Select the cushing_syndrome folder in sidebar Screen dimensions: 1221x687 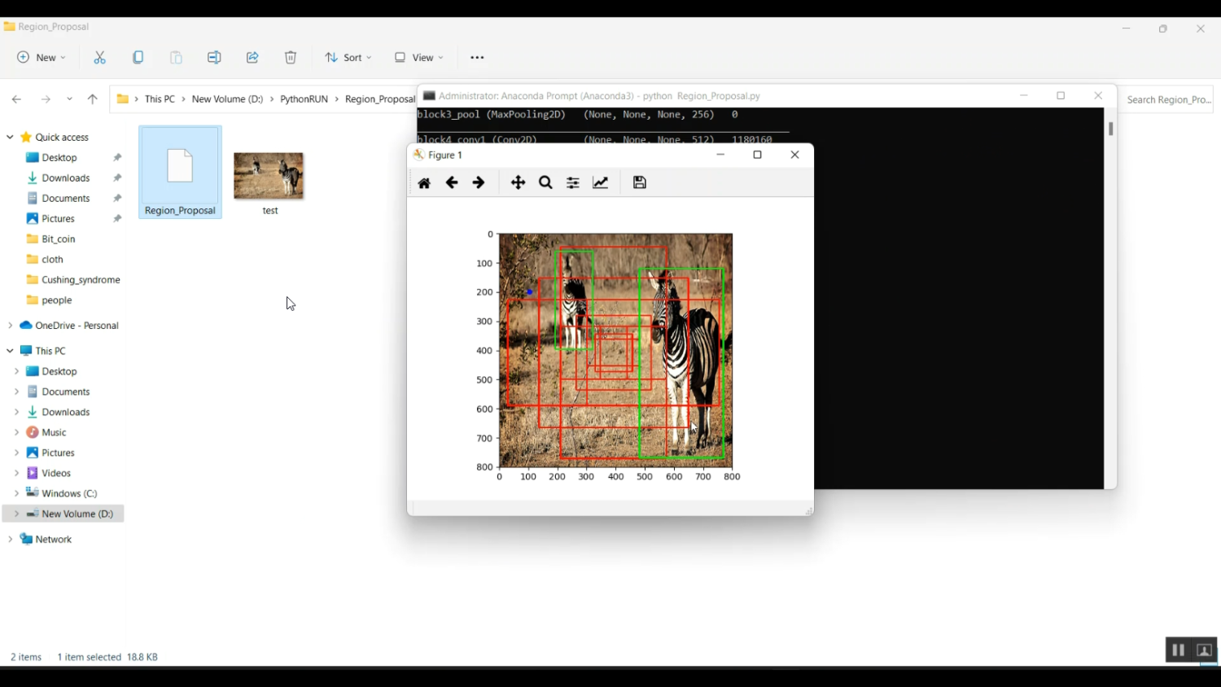click(80, 280)
